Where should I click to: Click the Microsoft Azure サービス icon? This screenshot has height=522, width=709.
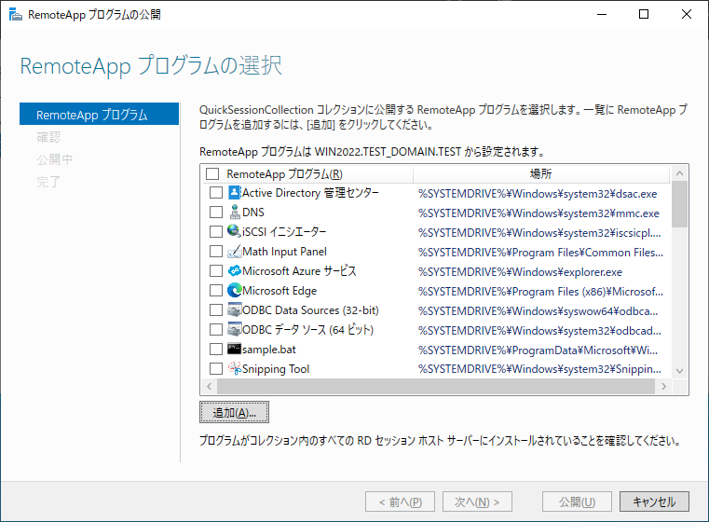234,271
